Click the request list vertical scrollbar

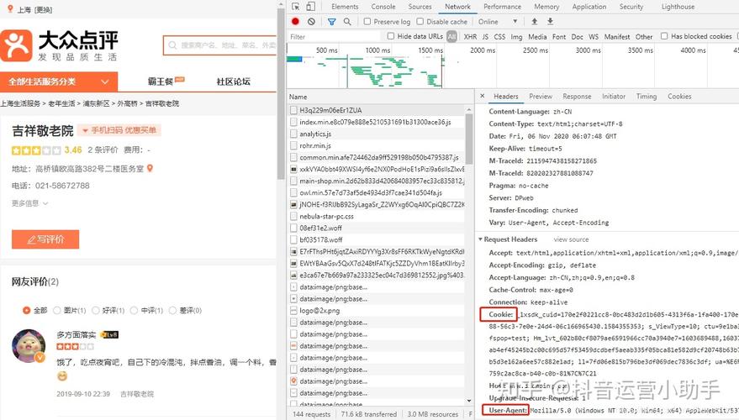[x=469, y=139]
